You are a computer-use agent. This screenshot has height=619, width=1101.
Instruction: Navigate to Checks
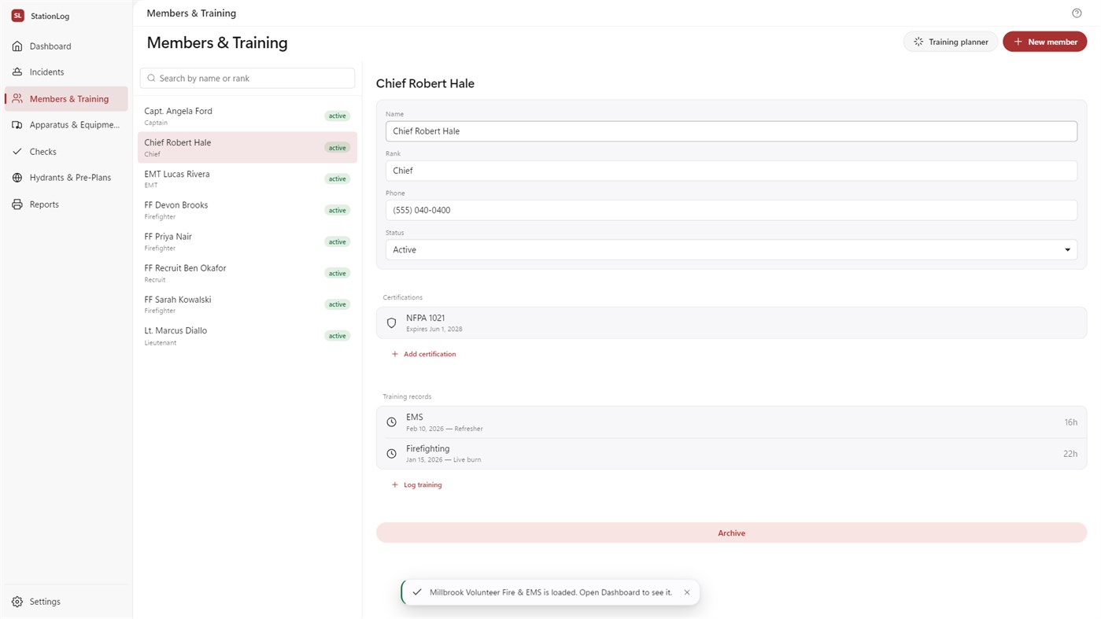[x=66, y=152]
